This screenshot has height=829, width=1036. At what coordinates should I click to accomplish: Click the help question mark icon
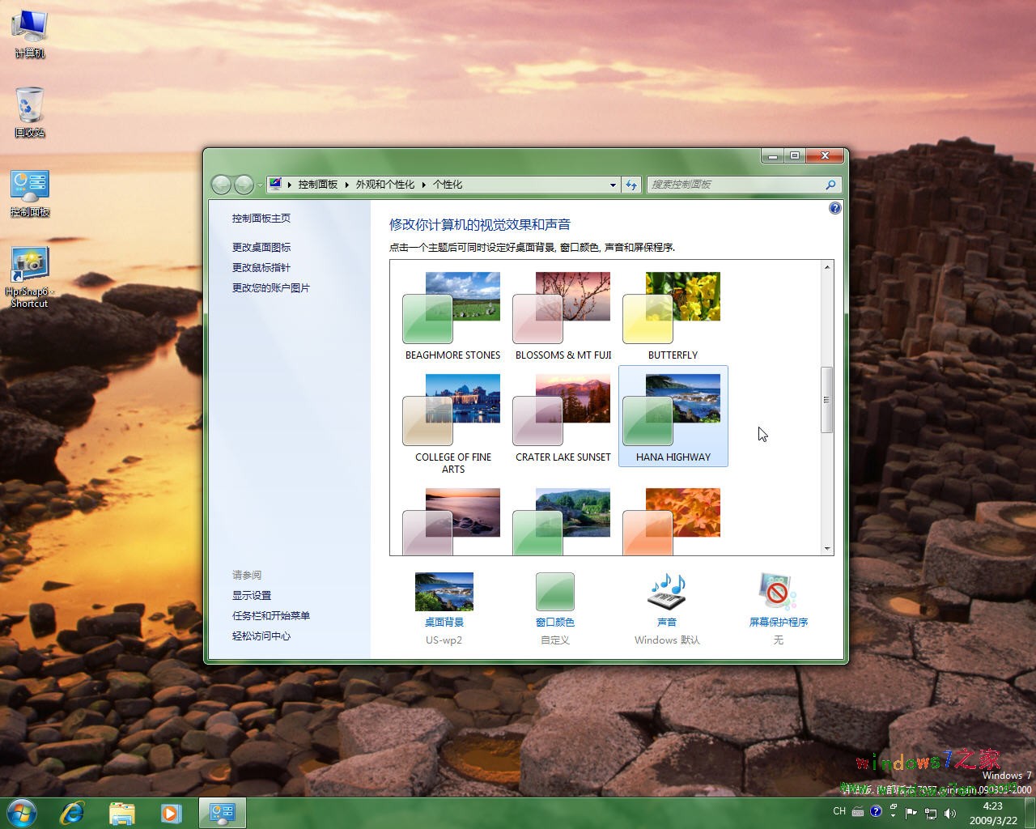tap(834, 209)
